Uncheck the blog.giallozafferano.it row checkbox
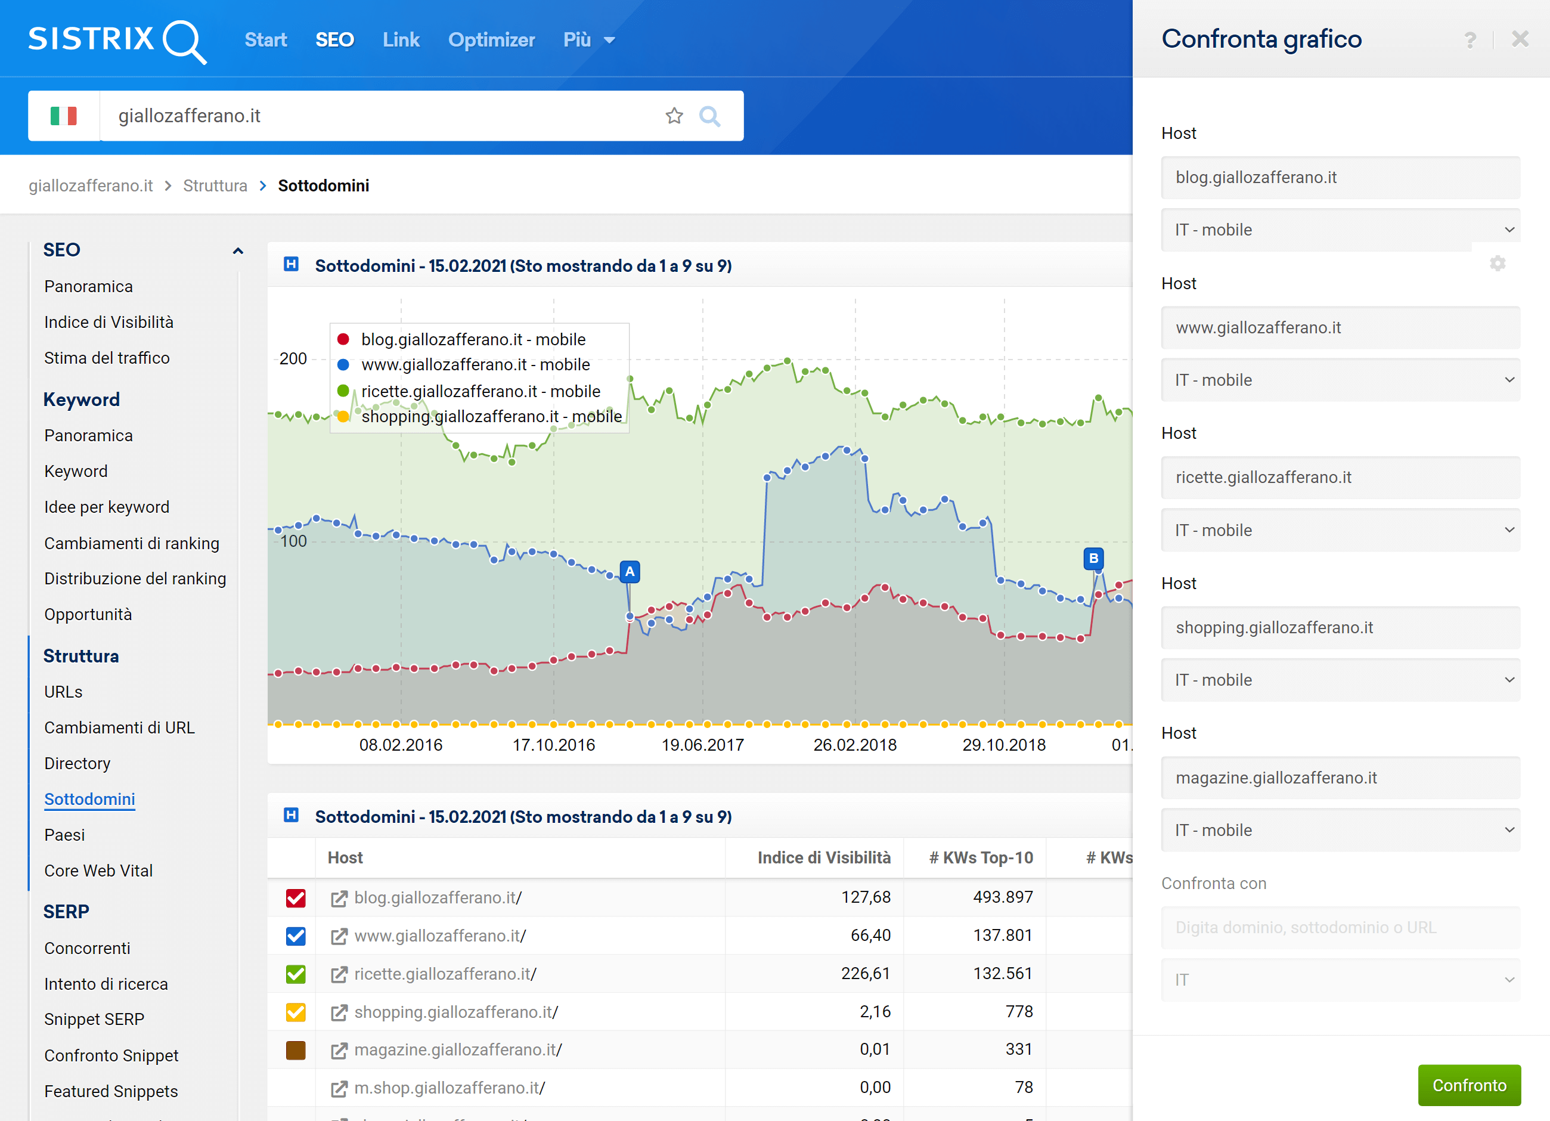1550x1121 pixels. point(296,897)
